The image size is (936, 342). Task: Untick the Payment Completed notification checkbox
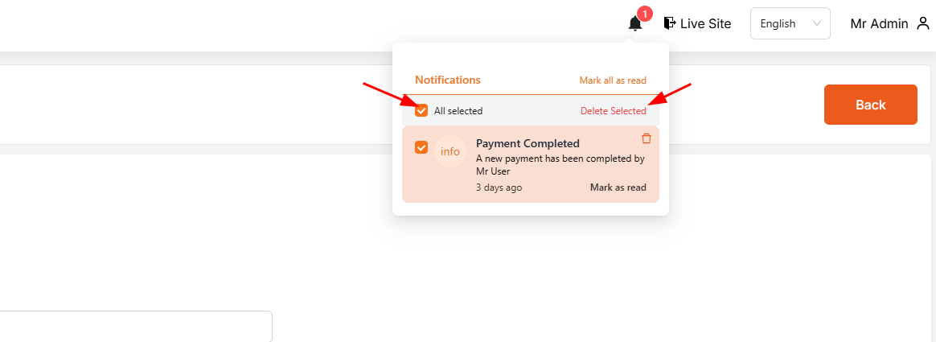pos(421,147)
